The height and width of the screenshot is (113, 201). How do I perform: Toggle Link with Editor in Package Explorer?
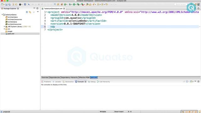tap(30, 12)
